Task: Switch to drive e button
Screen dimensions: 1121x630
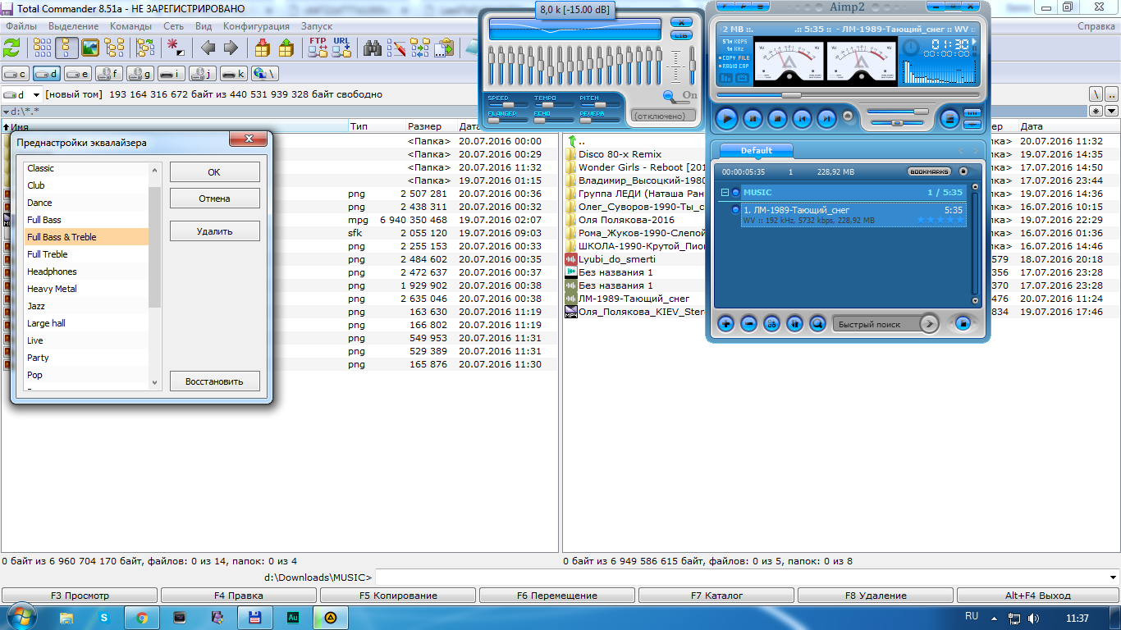Action: click(x=78, y=73)
